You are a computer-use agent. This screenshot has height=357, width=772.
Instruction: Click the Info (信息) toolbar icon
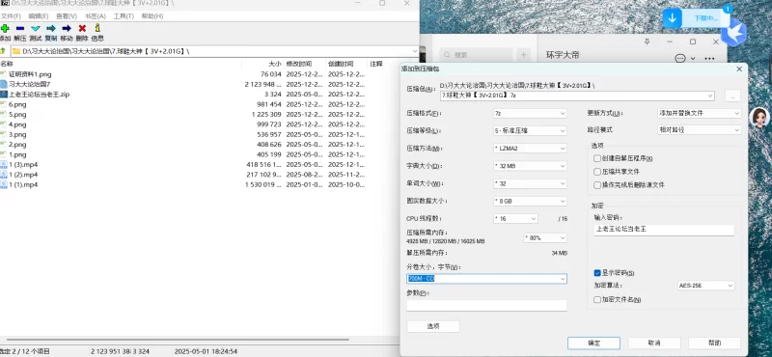(97, 28)
